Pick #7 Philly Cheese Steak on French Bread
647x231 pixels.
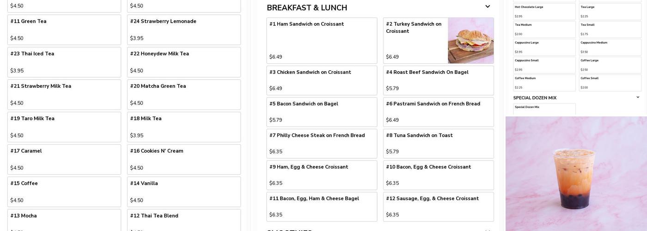click(x=322, y=144)
